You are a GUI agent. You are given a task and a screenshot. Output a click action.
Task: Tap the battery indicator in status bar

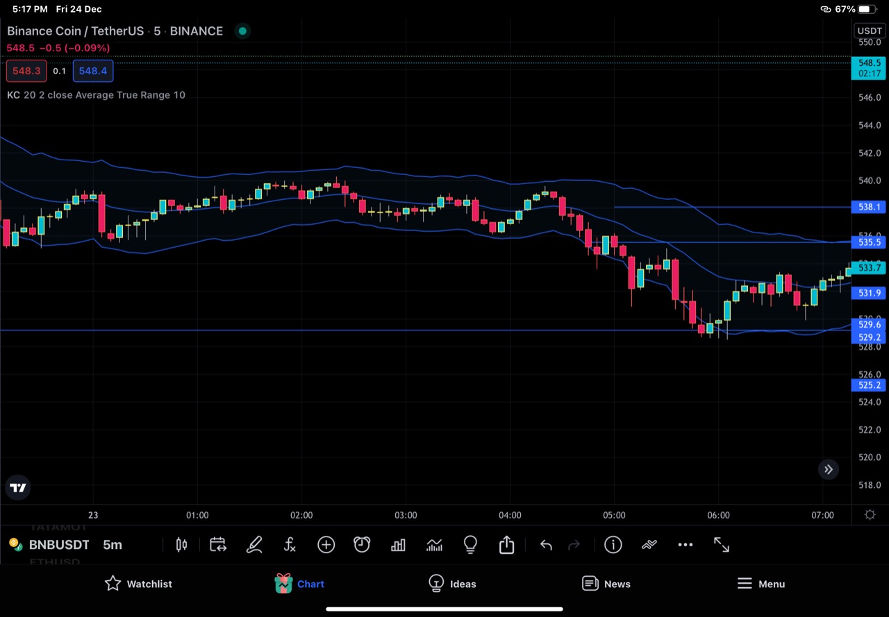click(x=868, y=9)
